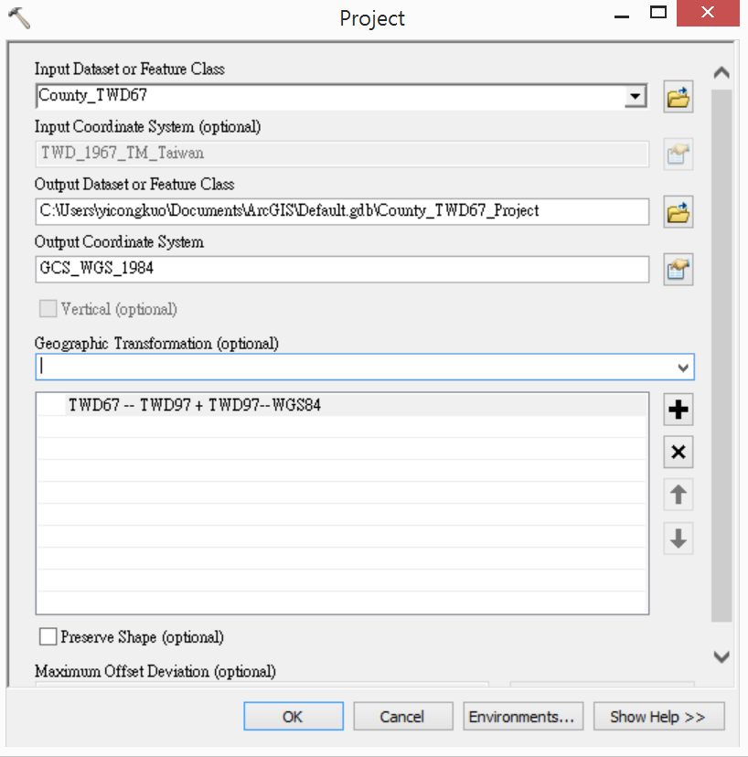The height and width of the screenshot is (757, 748).
Task: Click OK to run Project tool
Action: 294,716
